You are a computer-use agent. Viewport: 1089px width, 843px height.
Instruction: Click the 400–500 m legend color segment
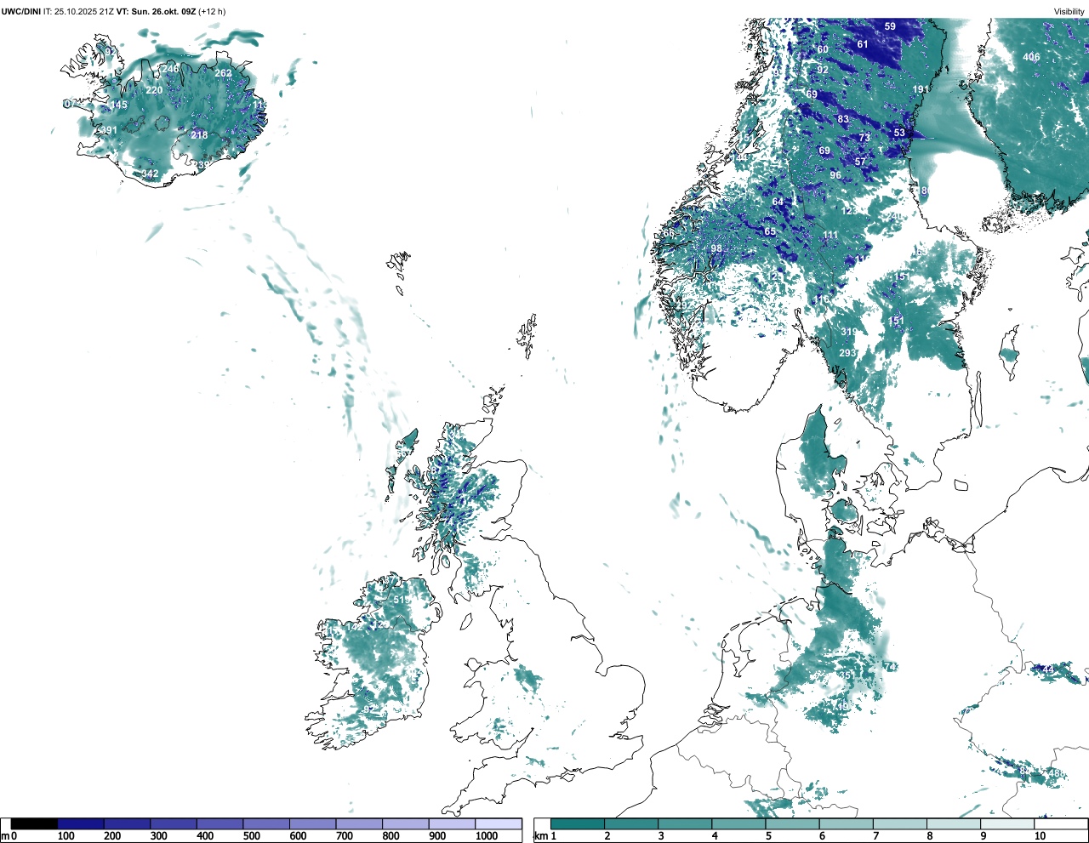pos(220,823)
